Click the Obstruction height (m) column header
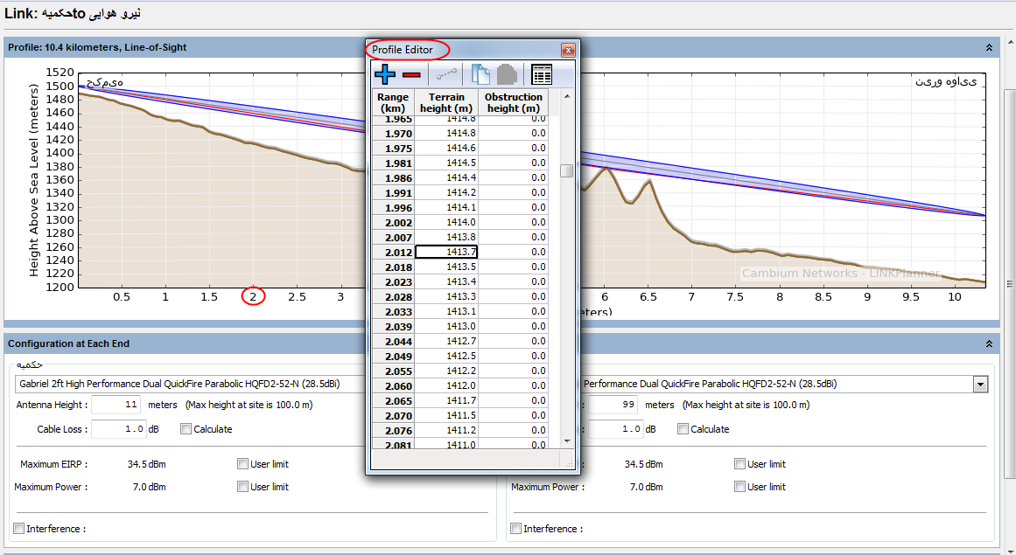This screenshot has width=1016, height=555. coord(513,102)
